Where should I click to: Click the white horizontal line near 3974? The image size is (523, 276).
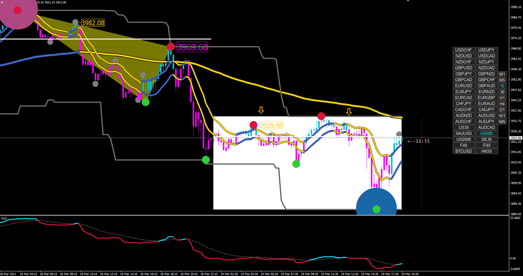pyautogui.click(x=105, y=39)
